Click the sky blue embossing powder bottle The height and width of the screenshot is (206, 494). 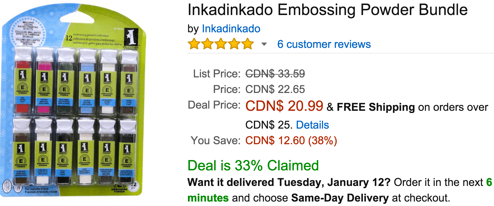pyautogui.click(x=87, y=82)
